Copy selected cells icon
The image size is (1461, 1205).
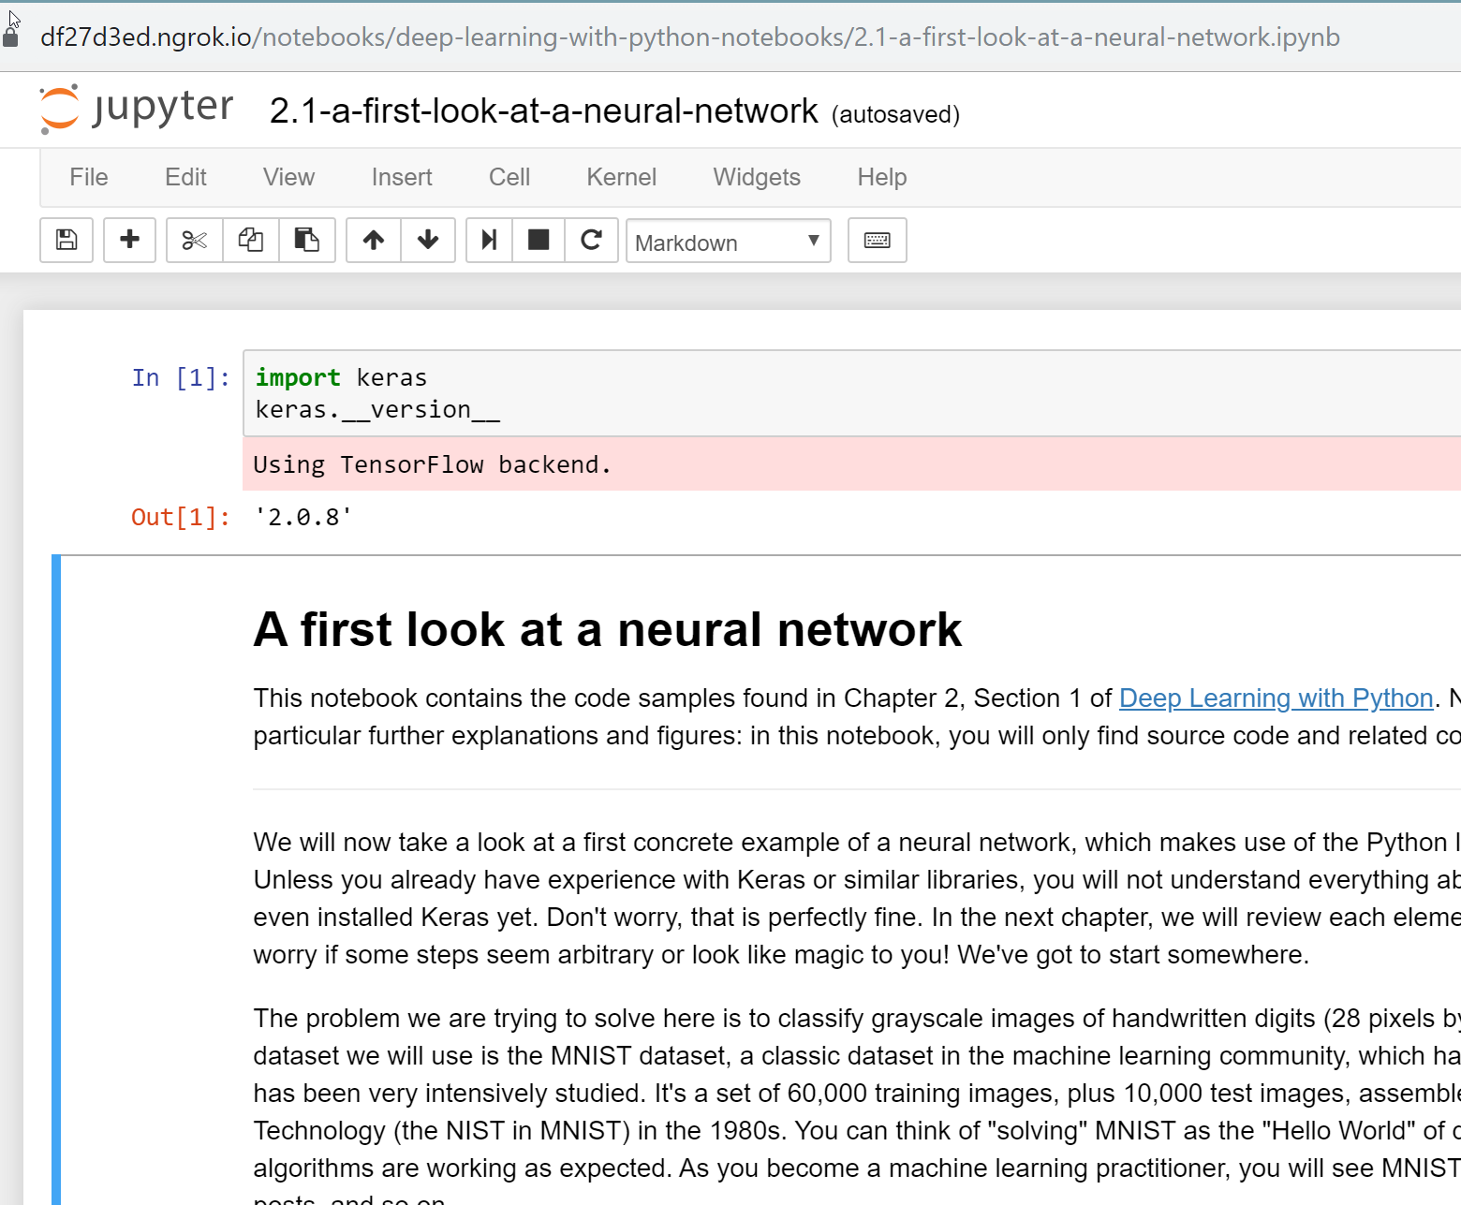[x=250, y=241]
